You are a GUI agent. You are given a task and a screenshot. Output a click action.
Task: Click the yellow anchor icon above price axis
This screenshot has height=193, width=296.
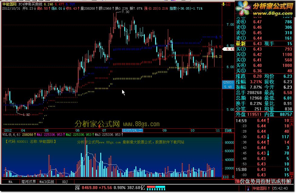pyautogui.click(x=224, y=4)
